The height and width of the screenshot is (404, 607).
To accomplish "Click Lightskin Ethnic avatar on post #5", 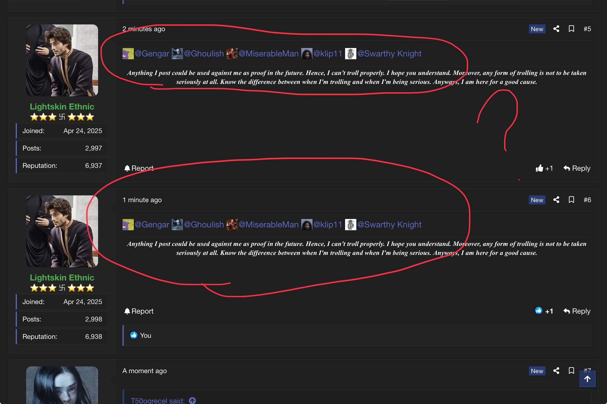I will (x=62, y=60).
